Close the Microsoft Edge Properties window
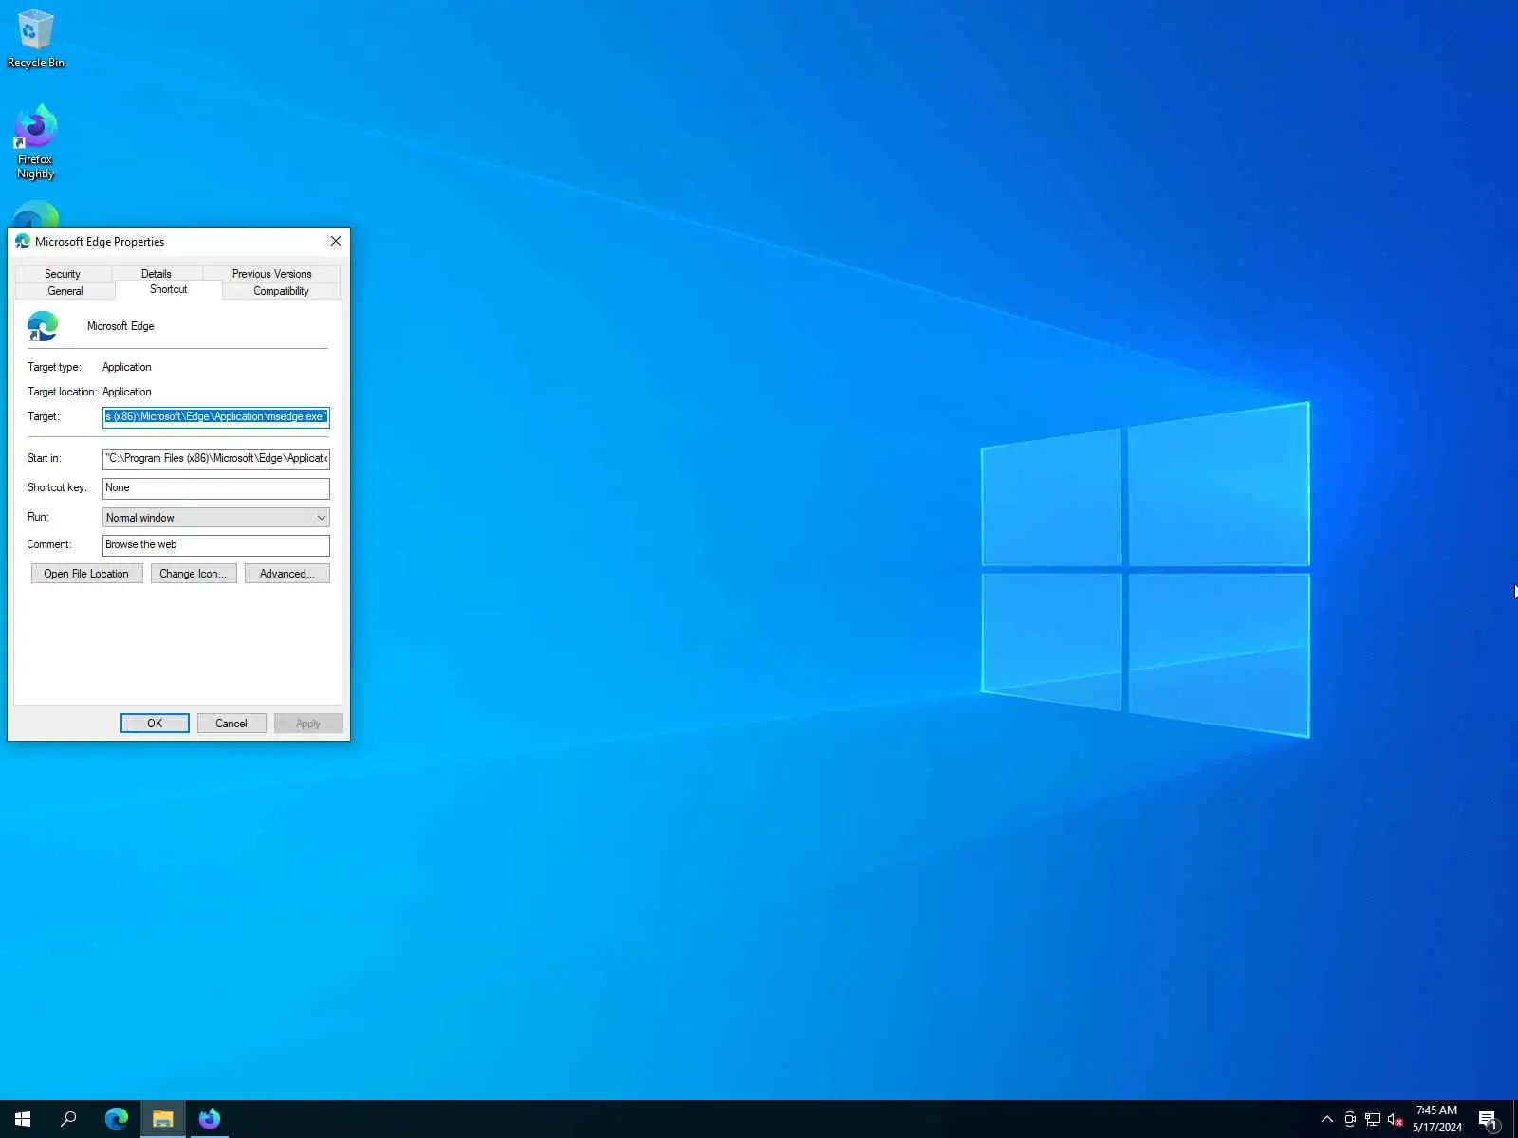 (336, 242)
